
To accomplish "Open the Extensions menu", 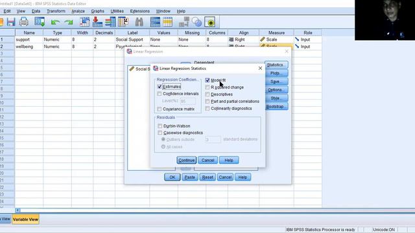I will 140,11.
